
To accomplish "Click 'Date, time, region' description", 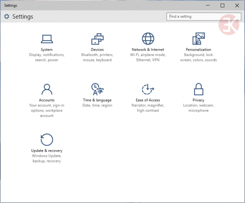I will (97, 105).
